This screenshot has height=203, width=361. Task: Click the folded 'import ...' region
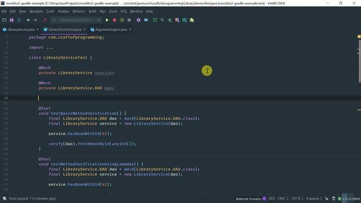[x=41, y=47]
